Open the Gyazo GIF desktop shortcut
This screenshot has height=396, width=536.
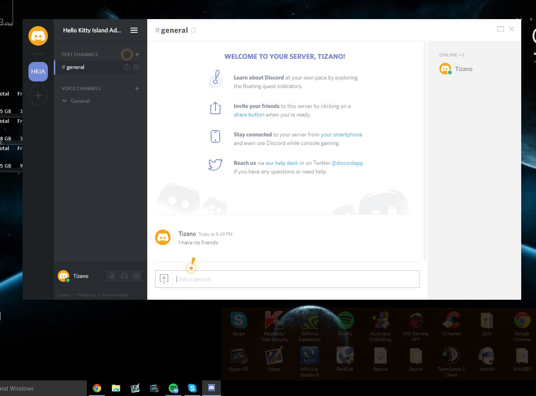239,359
